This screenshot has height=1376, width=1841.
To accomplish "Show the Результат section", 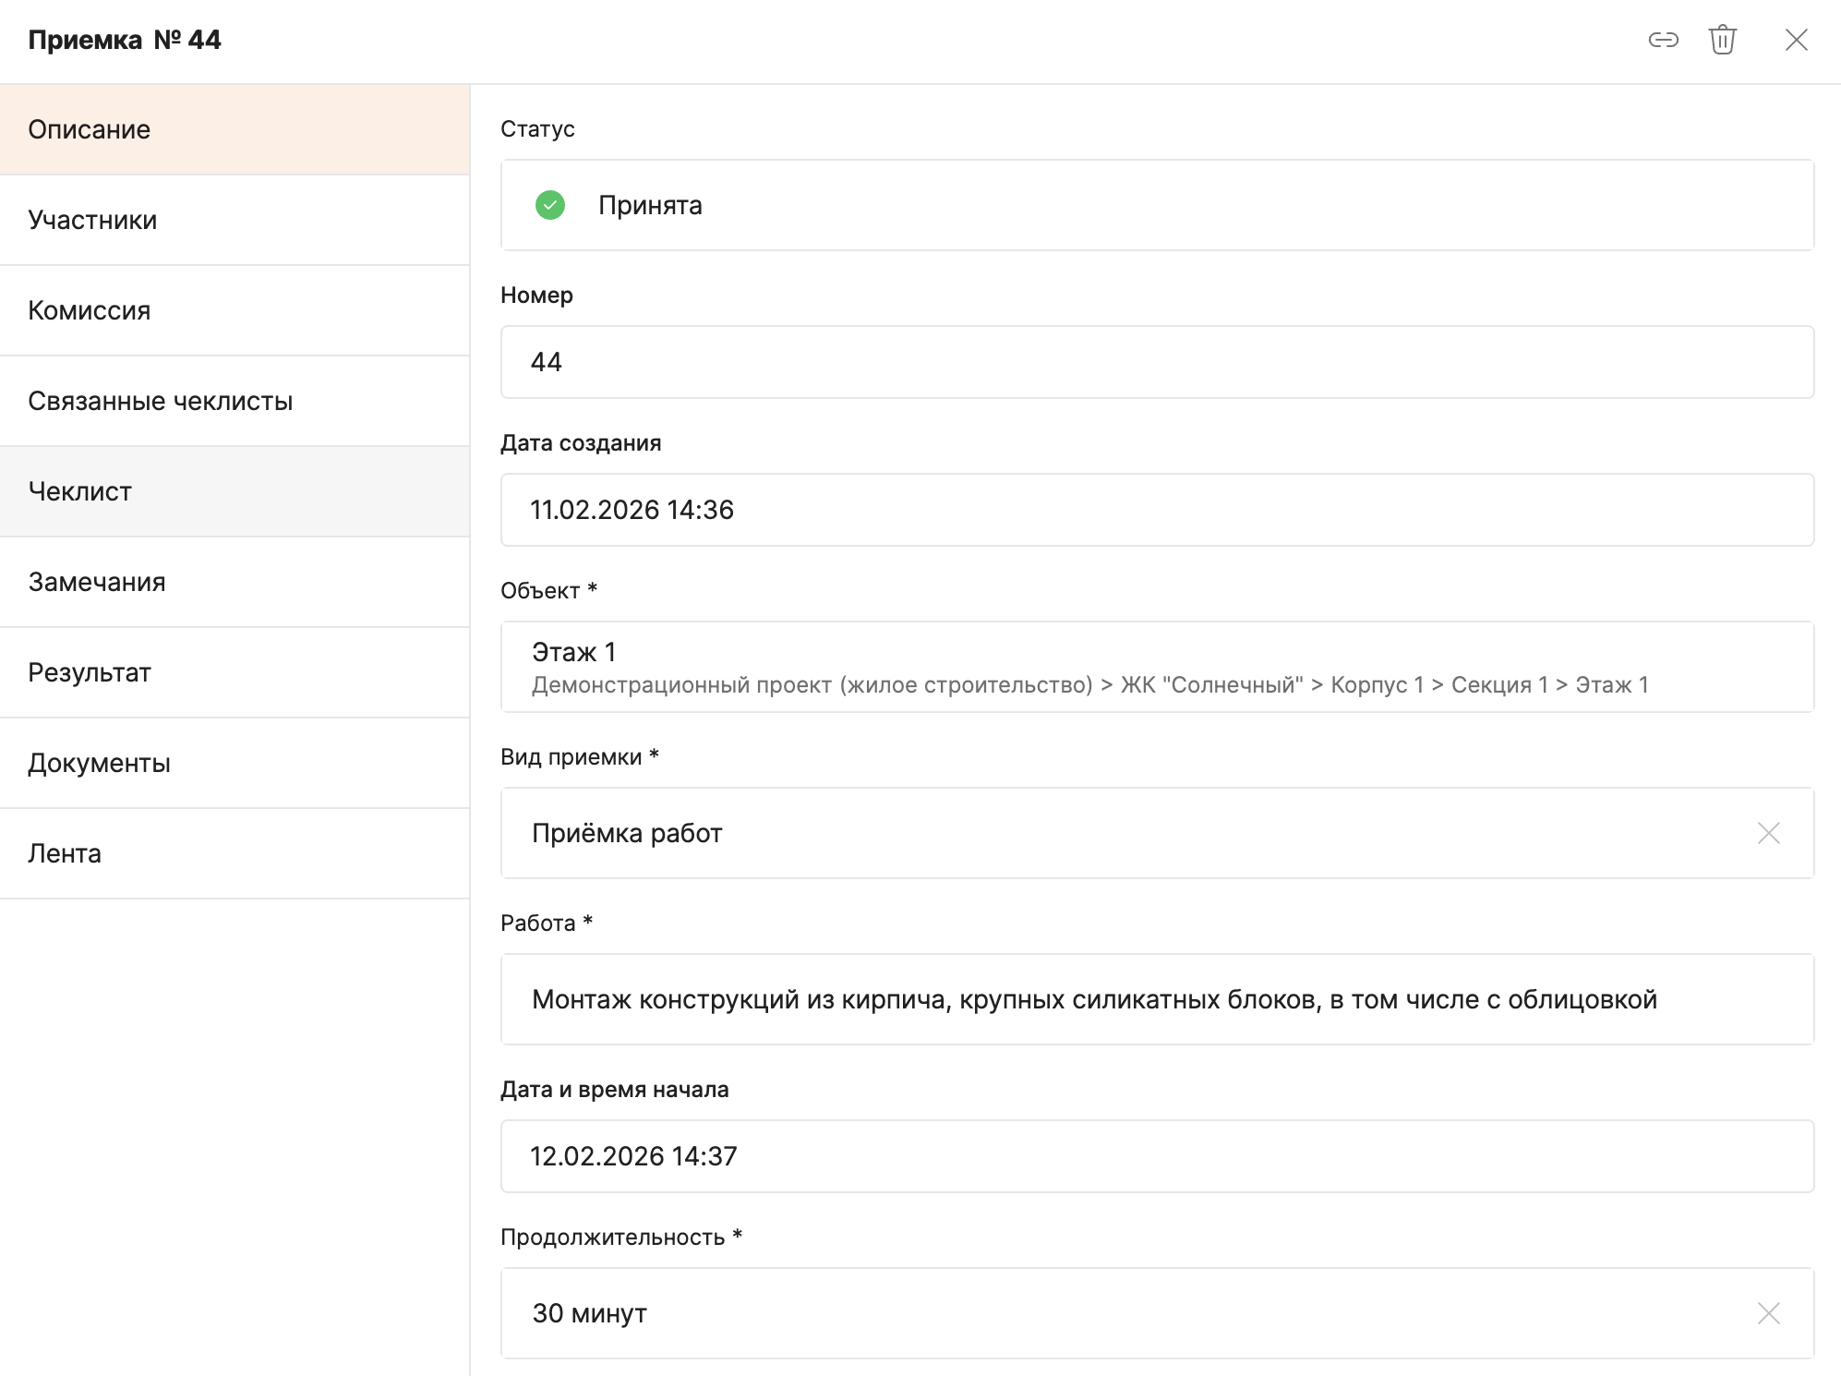I will (235, 672).
